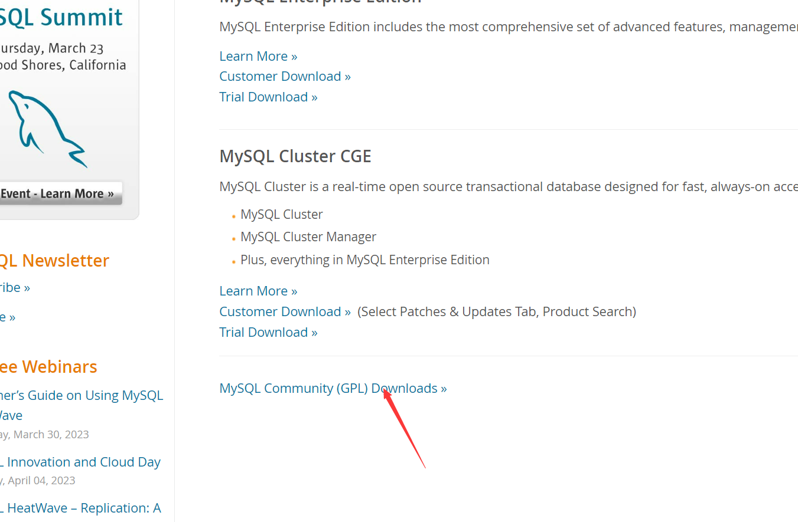The height and width of the screenshot is (522, 798).
Task: Open the Guide on Using MySQL webinar link
Action: pyautogui.click(x=82, y=405)
